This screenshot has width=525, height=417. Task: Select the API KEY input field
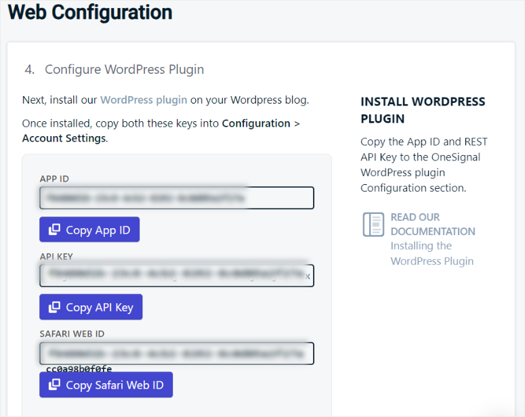(177, 276)
